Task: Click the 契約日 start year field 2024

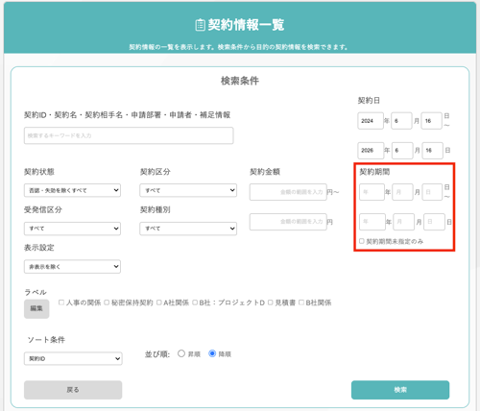Action: (x=371, y=121)
